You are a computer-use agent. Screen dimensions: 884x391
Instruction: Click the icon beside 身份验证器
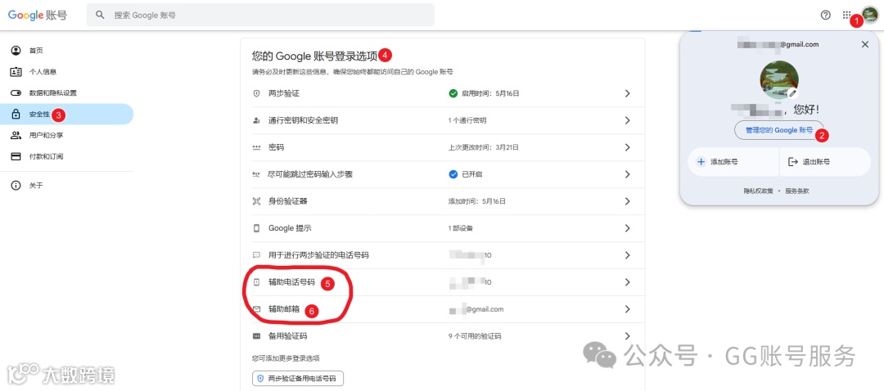tap(256, 202)
